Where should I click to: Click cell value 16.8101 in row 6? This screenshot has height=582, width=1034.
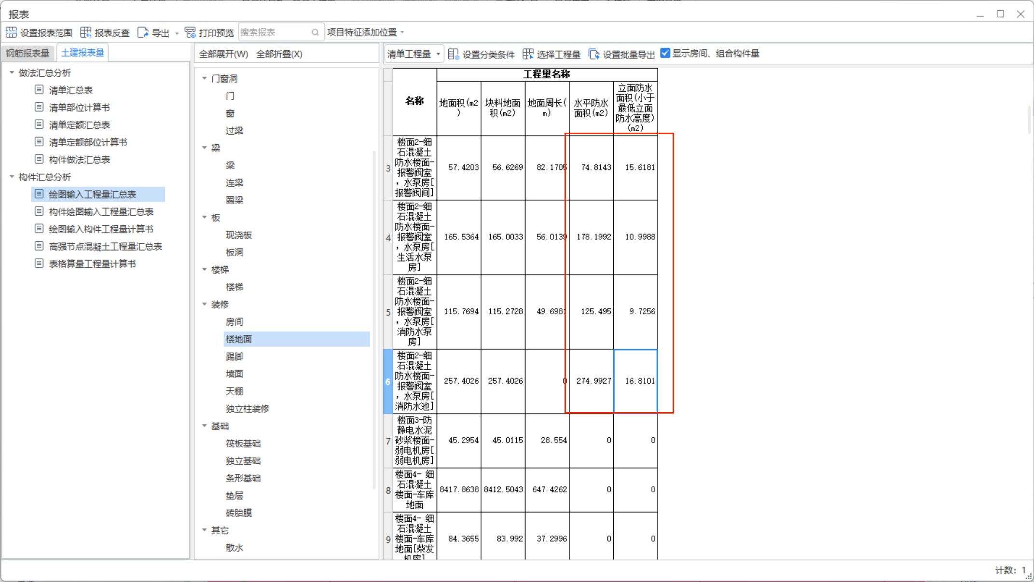(x=635, y=381)
